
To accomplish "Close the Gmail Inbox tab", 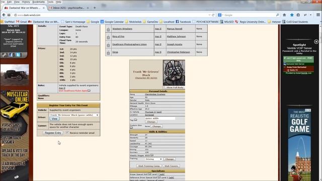I will coord(88,8).
